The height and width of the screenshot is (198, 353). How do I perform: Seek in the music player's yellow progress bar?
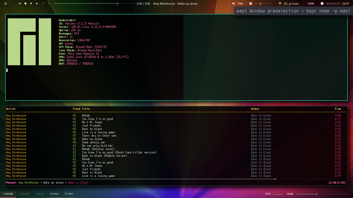176,179
